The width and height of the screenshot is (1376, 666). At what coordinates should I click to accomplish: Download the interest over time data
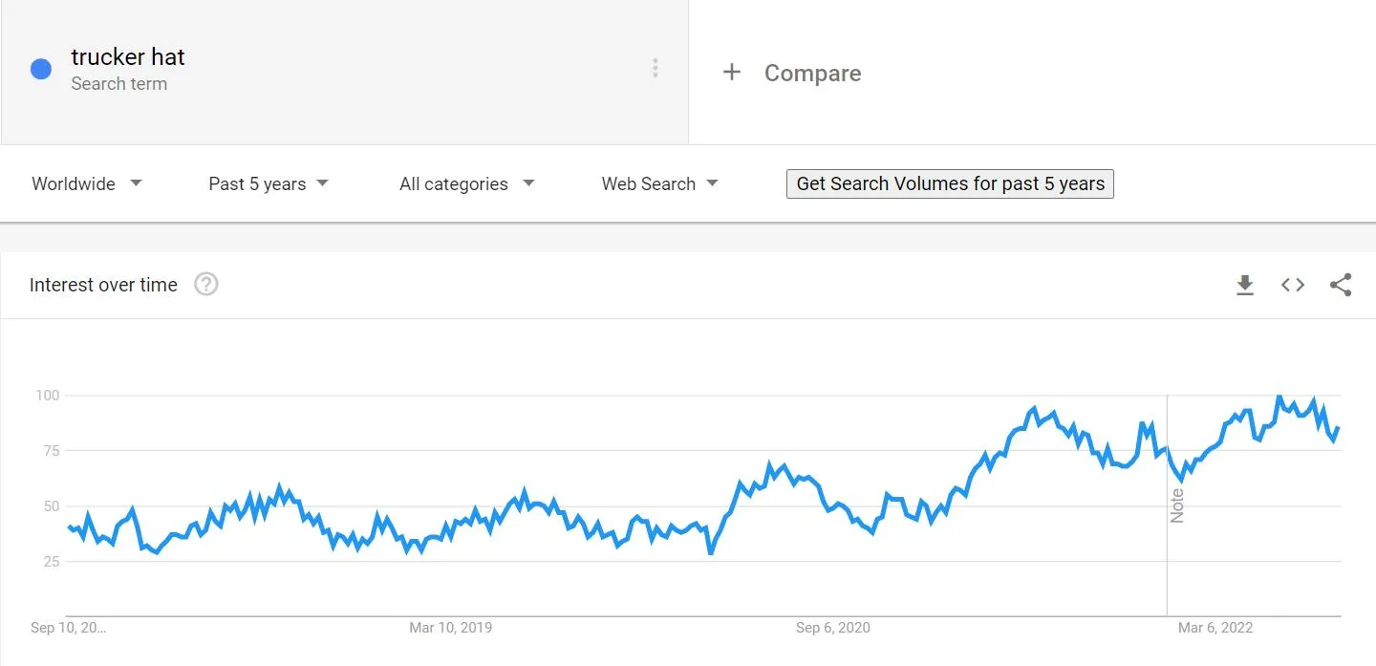point(1244,285)
